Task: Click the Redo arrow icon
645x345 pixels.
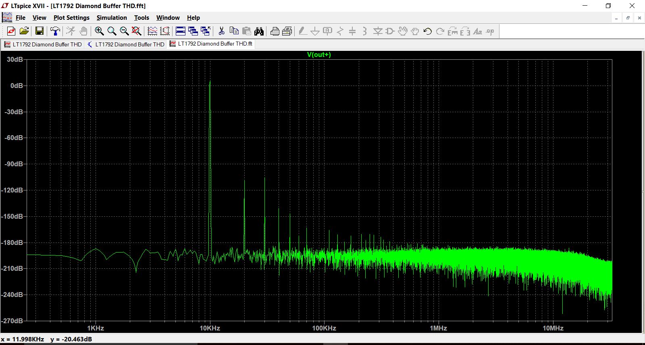Action: 440,31
